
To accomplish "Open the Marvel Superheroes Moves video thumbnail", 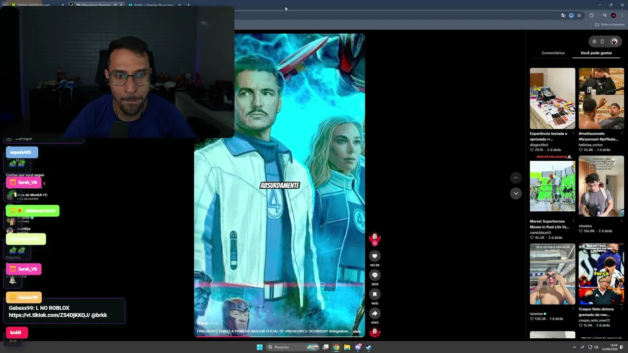I will 552,186.
